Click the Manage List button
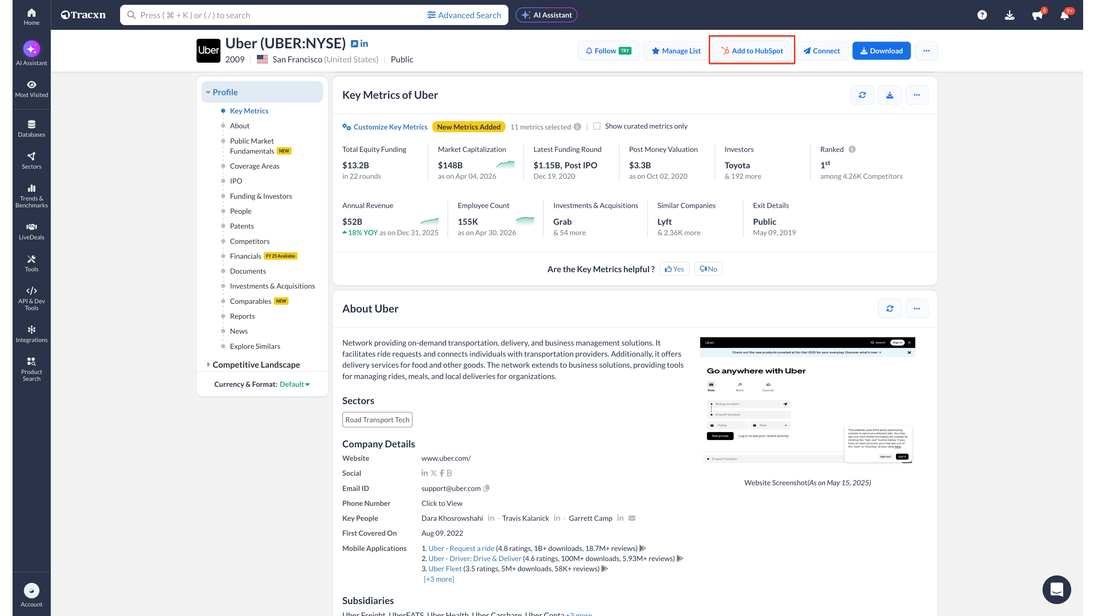This screenshot has width=1096, height=616. pyautogui.click(x=676, y=51)
